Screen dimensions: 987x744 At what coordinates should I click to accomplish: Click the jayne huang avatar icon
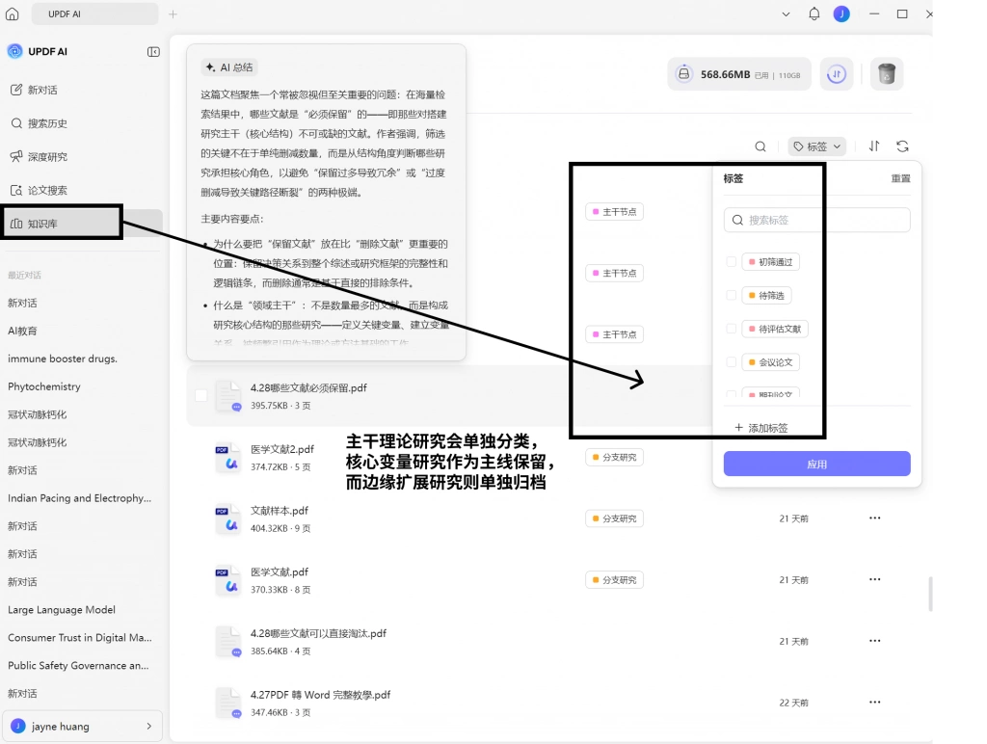click(18, 726)
